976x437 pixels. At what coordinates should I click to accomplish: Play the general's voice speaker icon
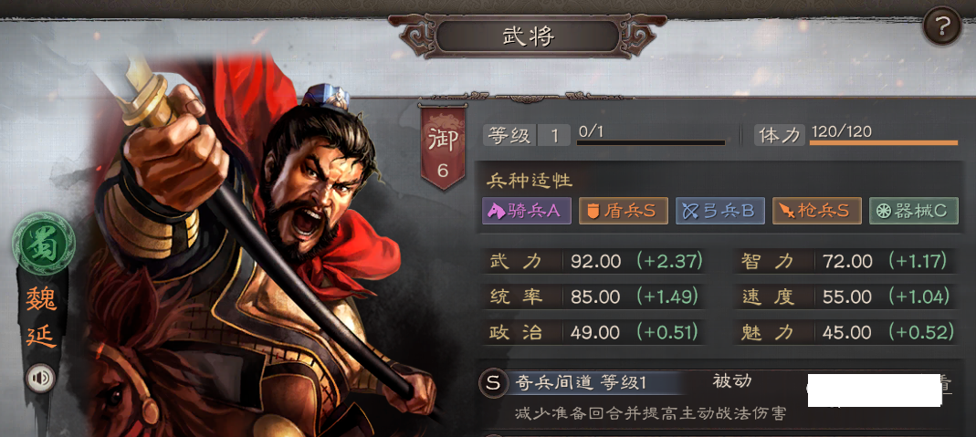click(40, 378)
